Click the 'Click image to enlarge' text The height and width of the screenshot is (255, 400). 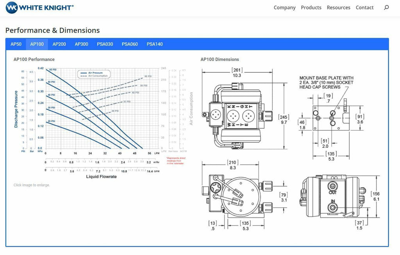click(x=32, y=185)
